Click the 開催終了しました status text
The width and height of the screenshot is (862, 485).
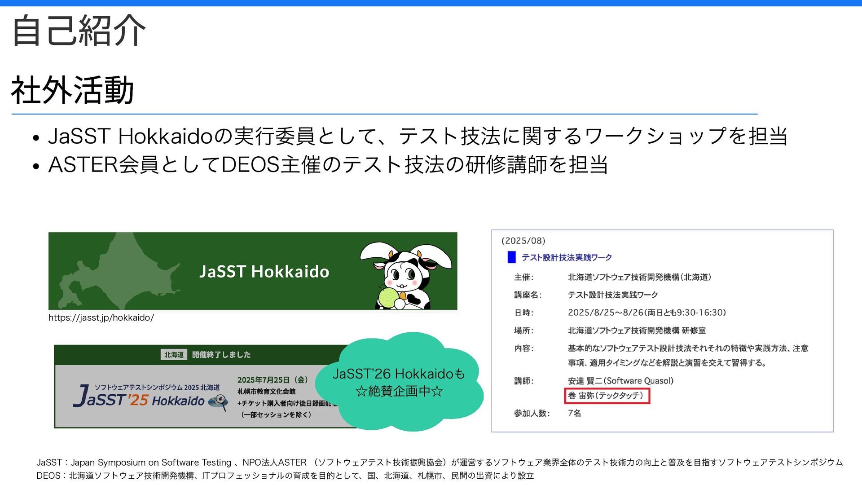(221, 355)
